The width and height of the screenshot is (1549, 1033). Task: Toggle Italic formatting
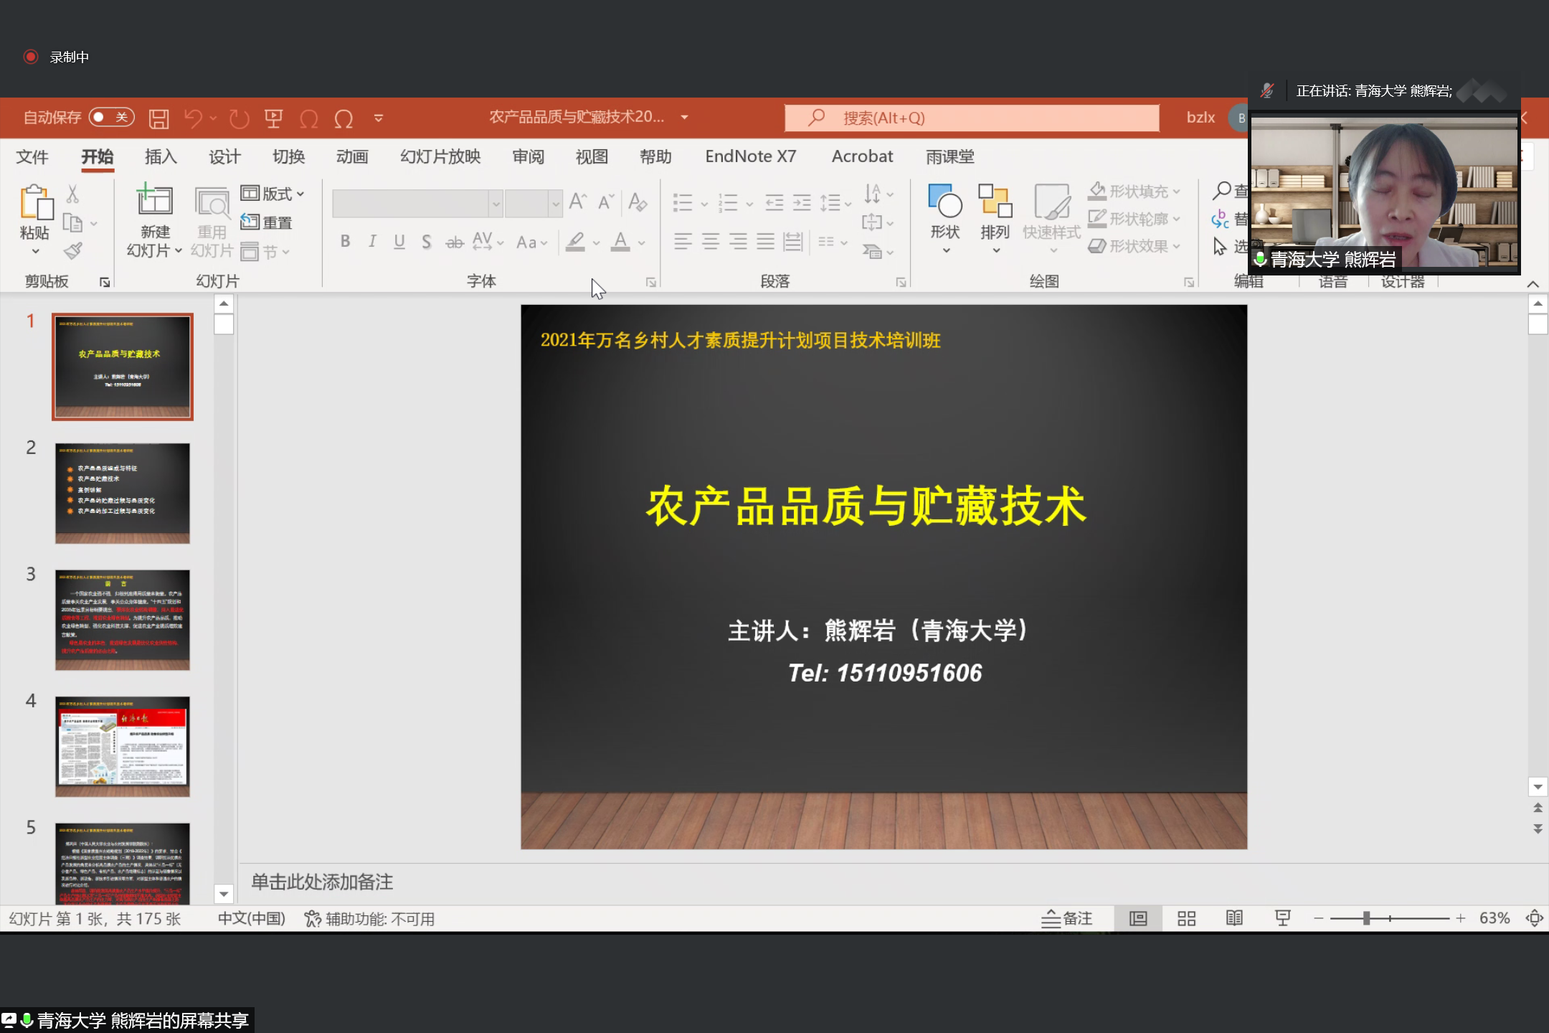pos(372,242)
